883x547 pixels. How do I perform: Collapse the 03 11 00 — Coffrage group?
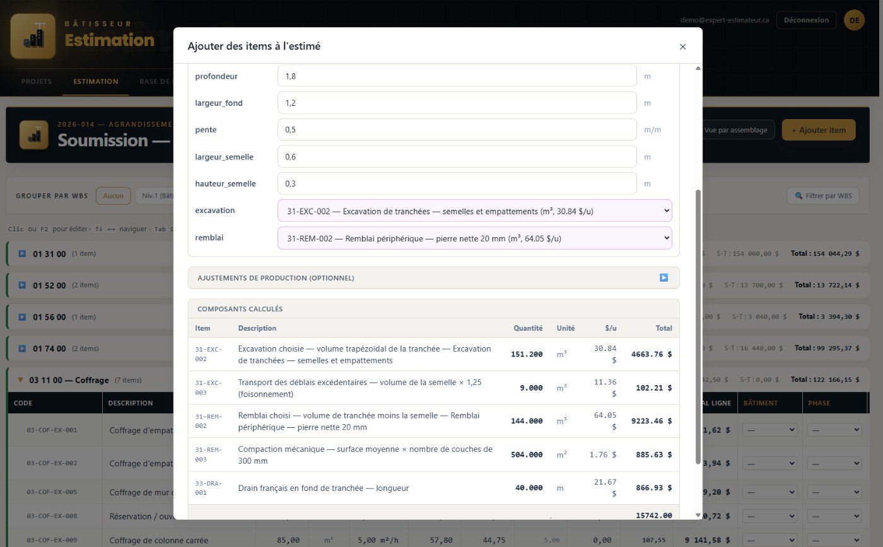click(x=21, y=380)
